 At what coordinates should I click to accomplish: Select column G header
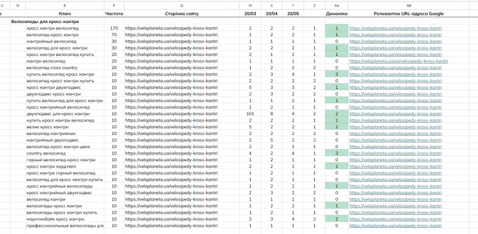tap(182, 6)
